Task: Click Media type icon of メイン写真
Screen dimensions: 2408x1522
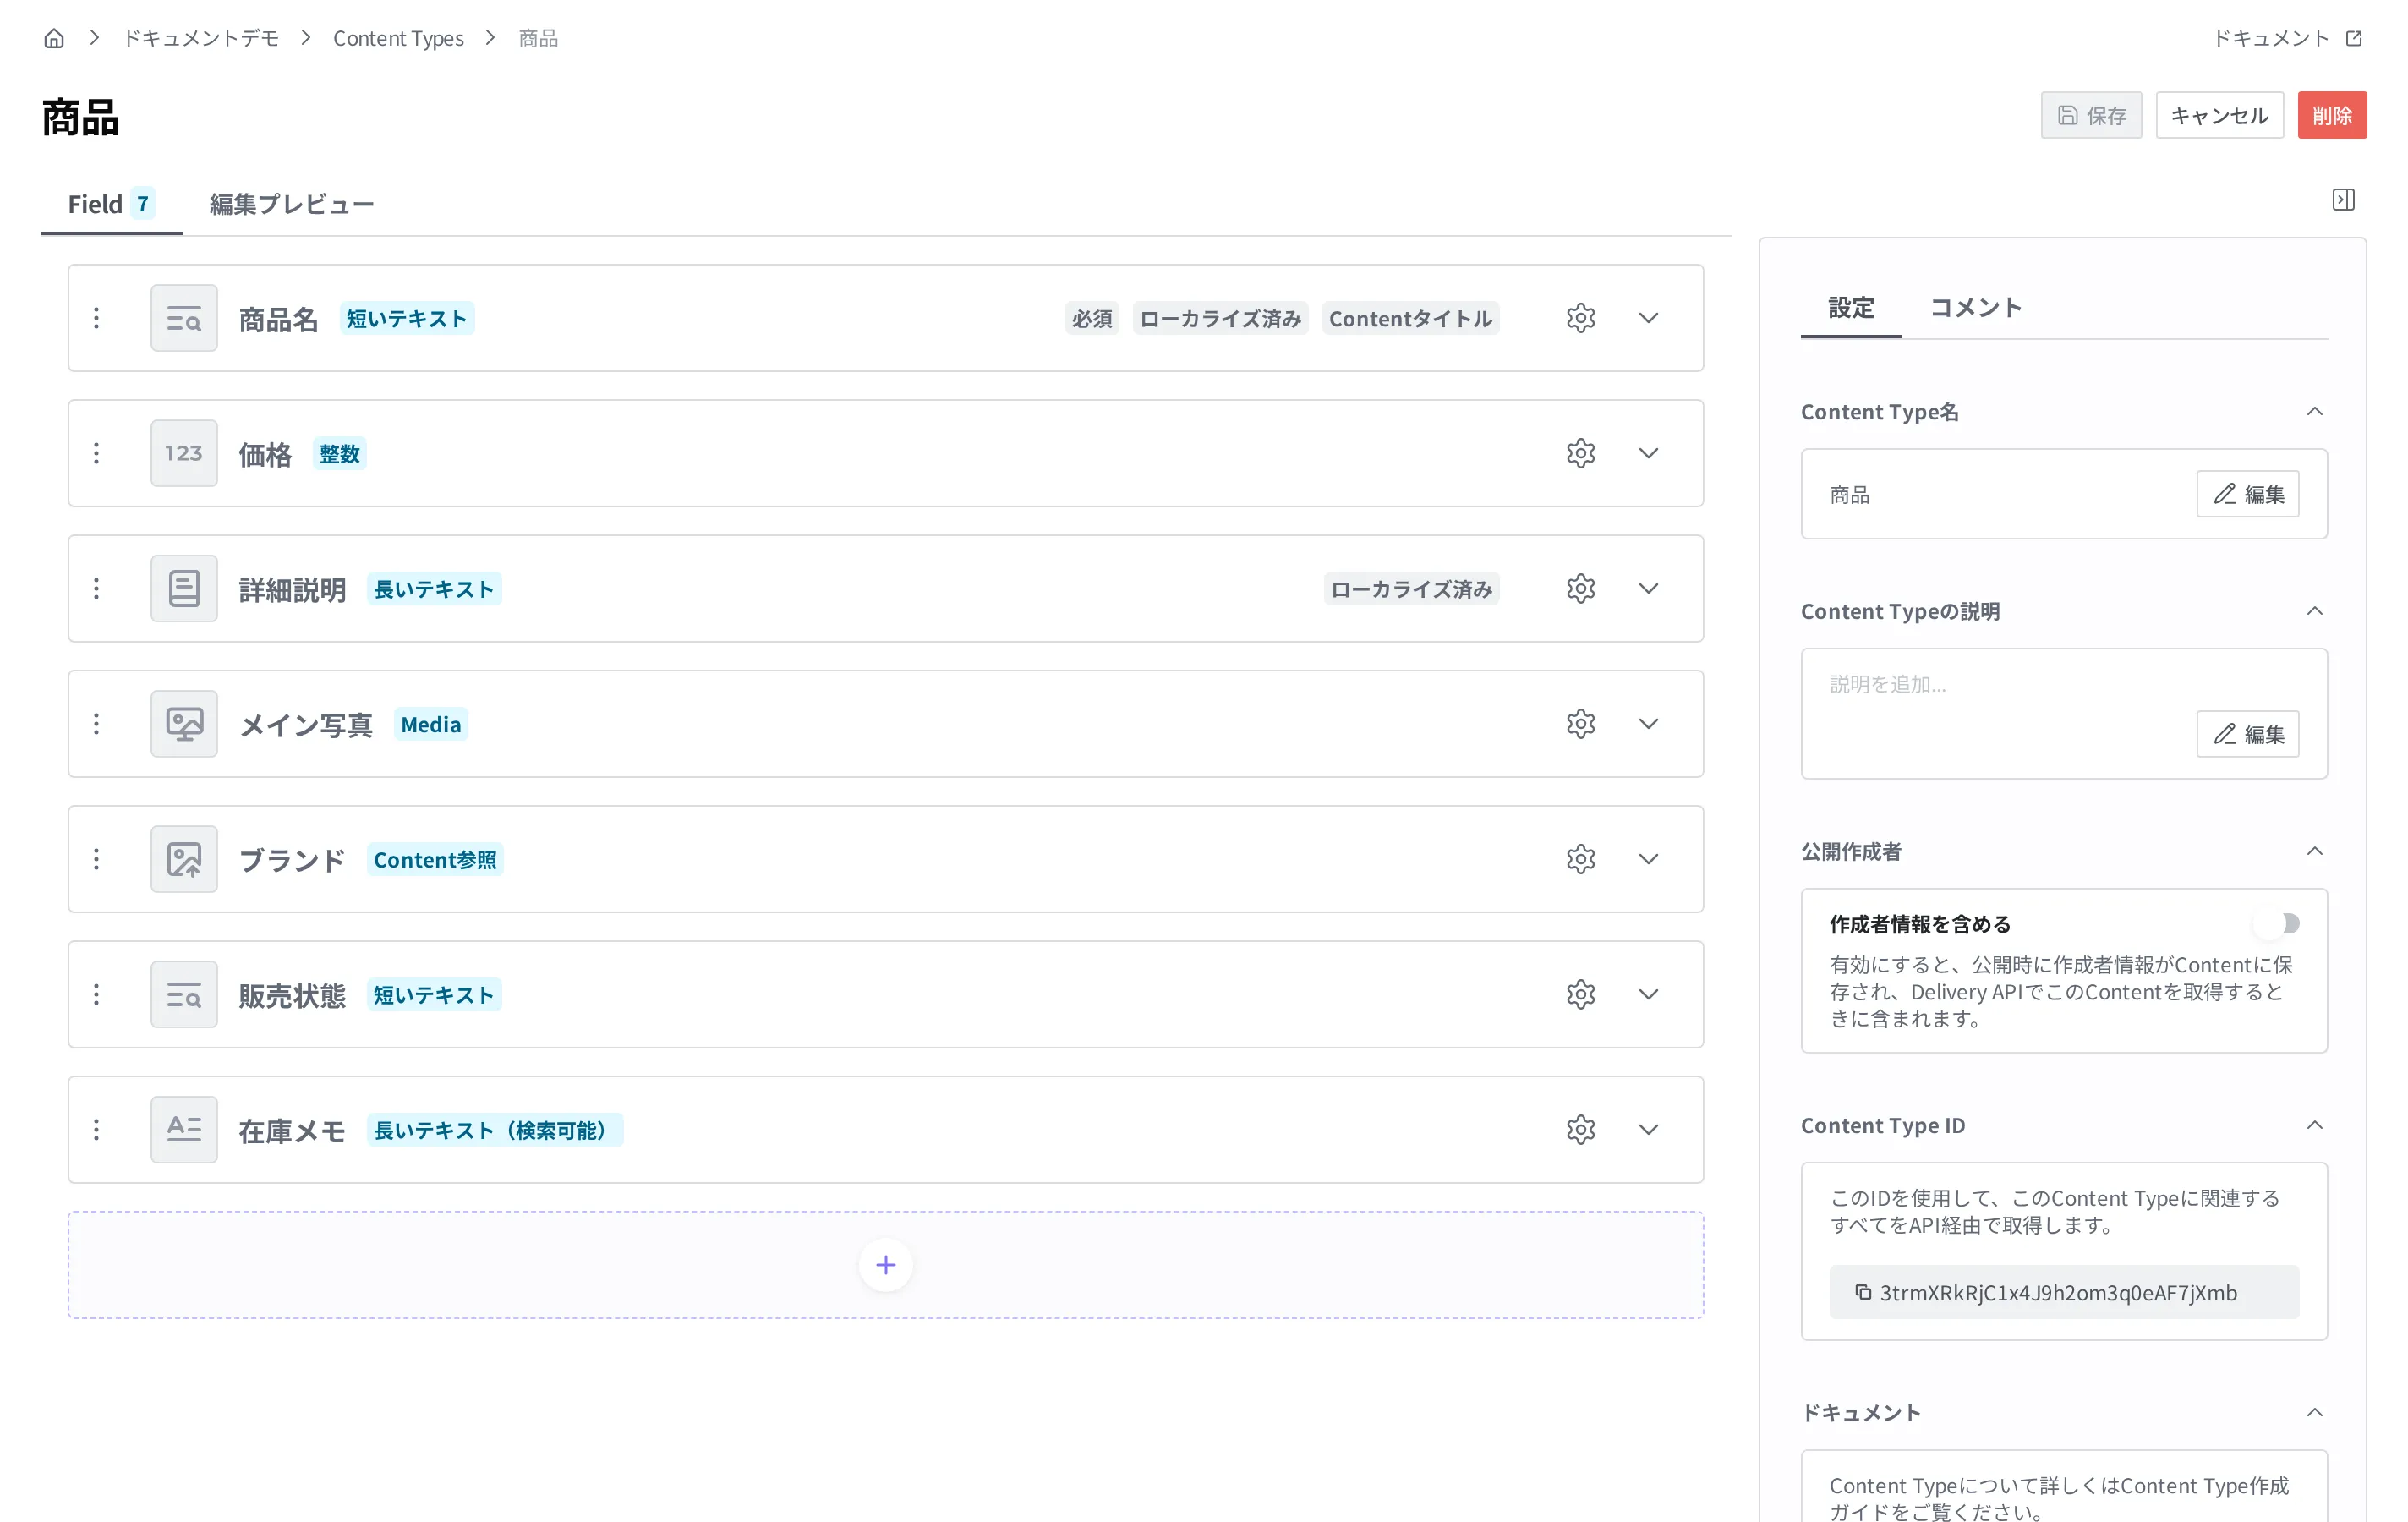Action: pyautogui.click(x=184, y=723)
